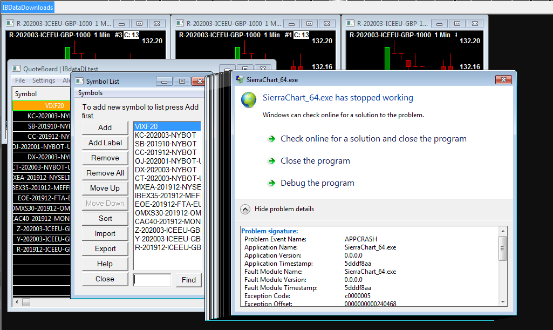This screenshot has width=553, height=330.
Task: Select the VIXF20 row in QuoteBoard
Action: point(42,105)
